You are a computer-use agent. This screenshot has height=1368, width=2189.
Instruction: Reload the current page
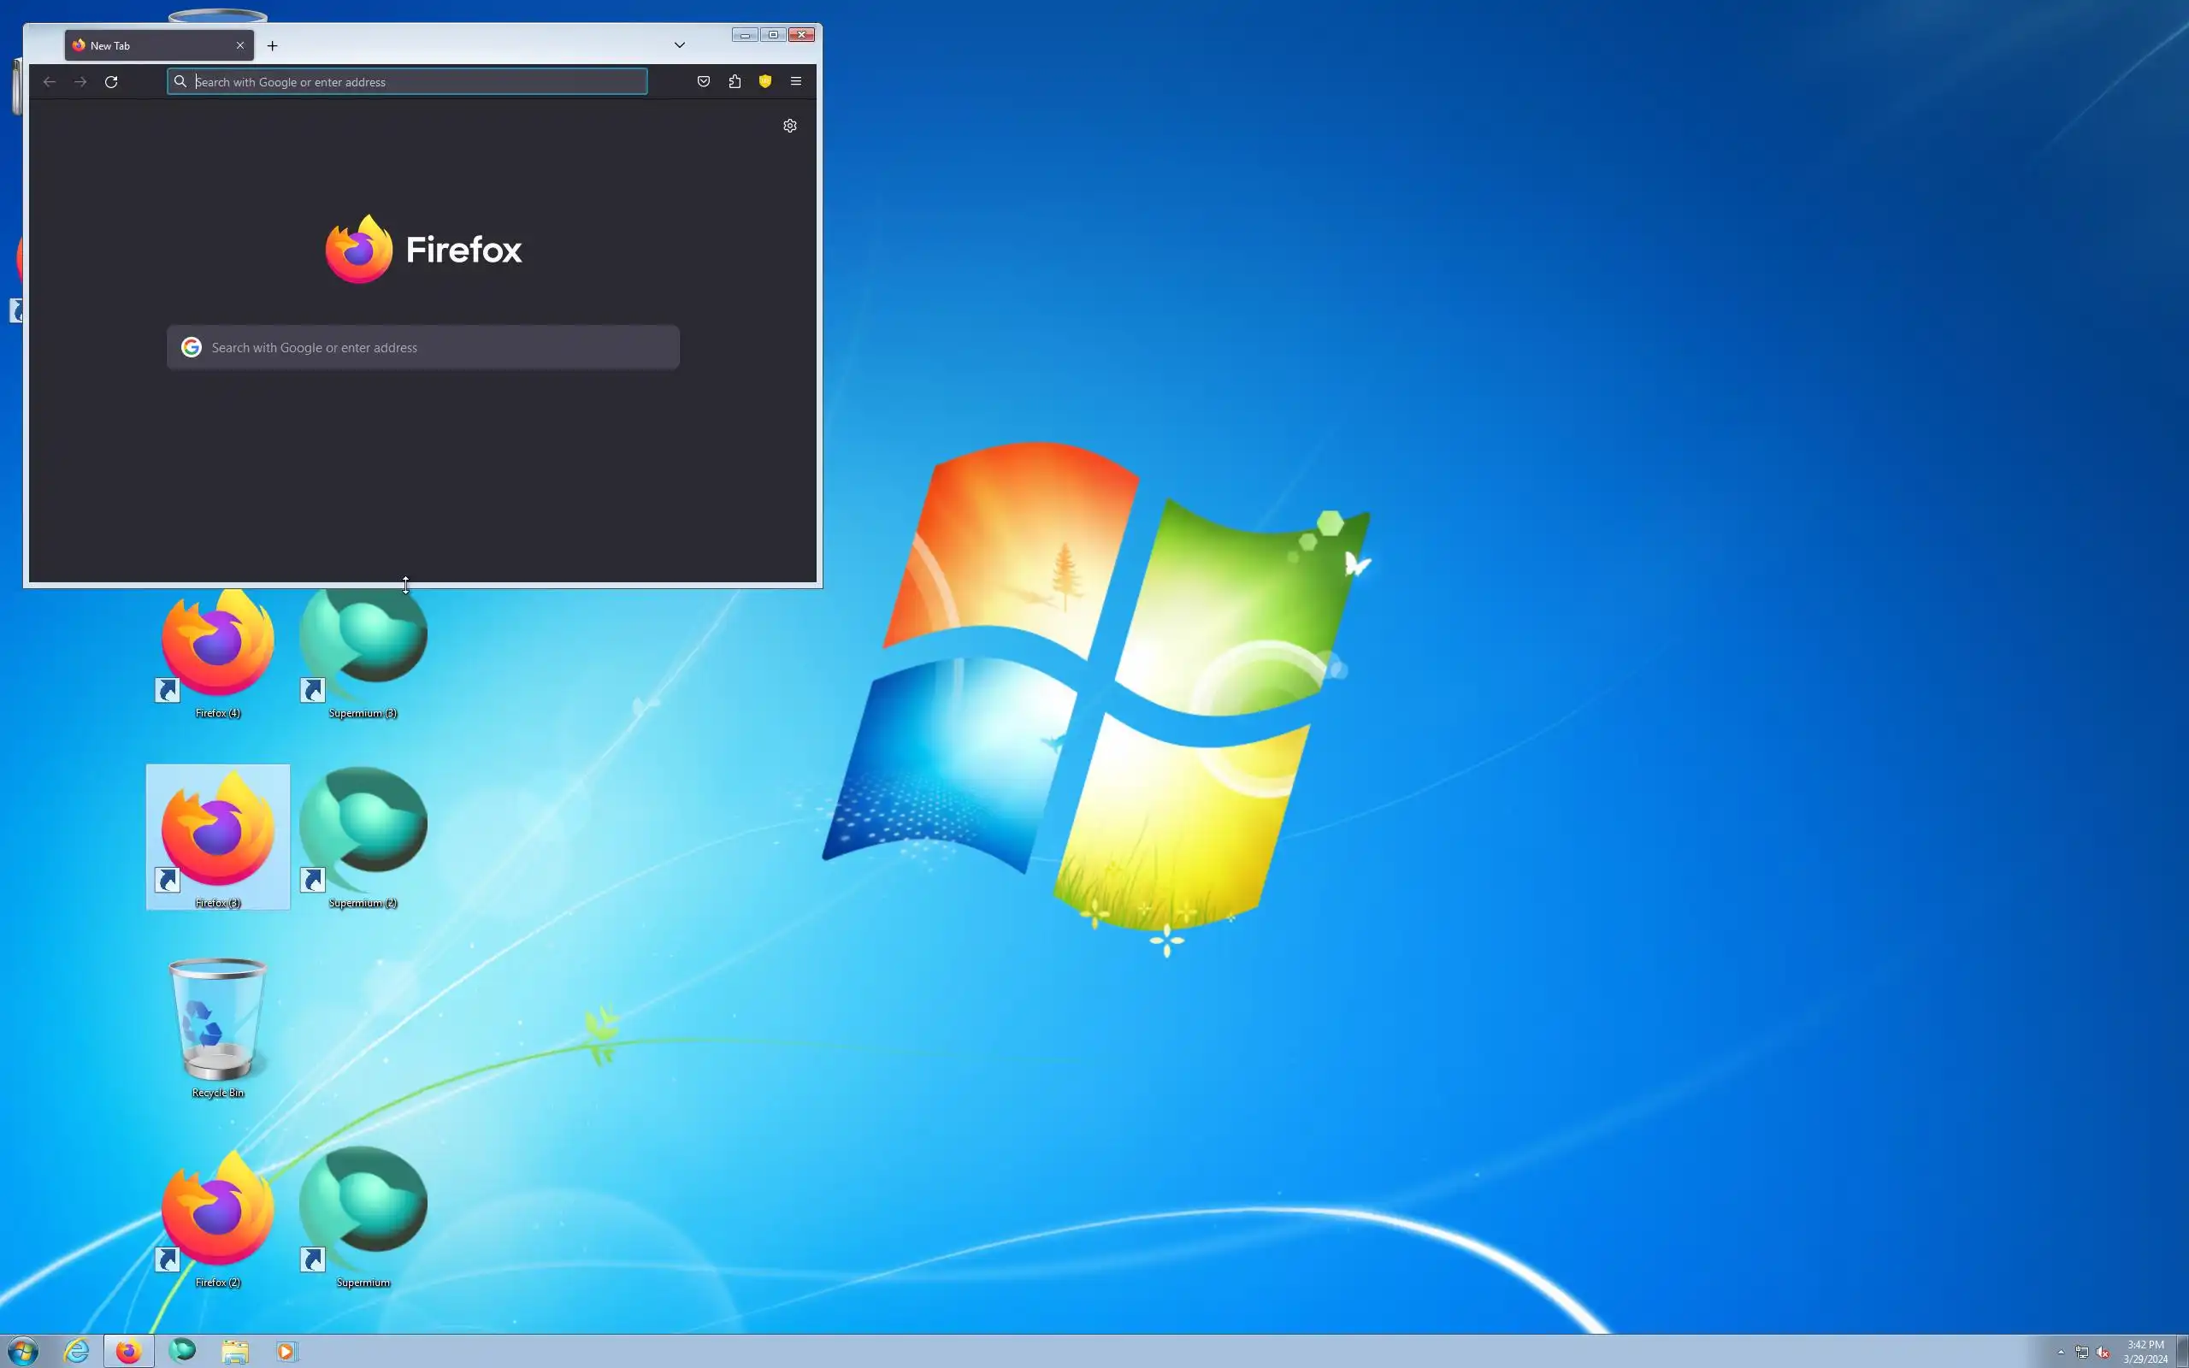click(x=111, y=82)
